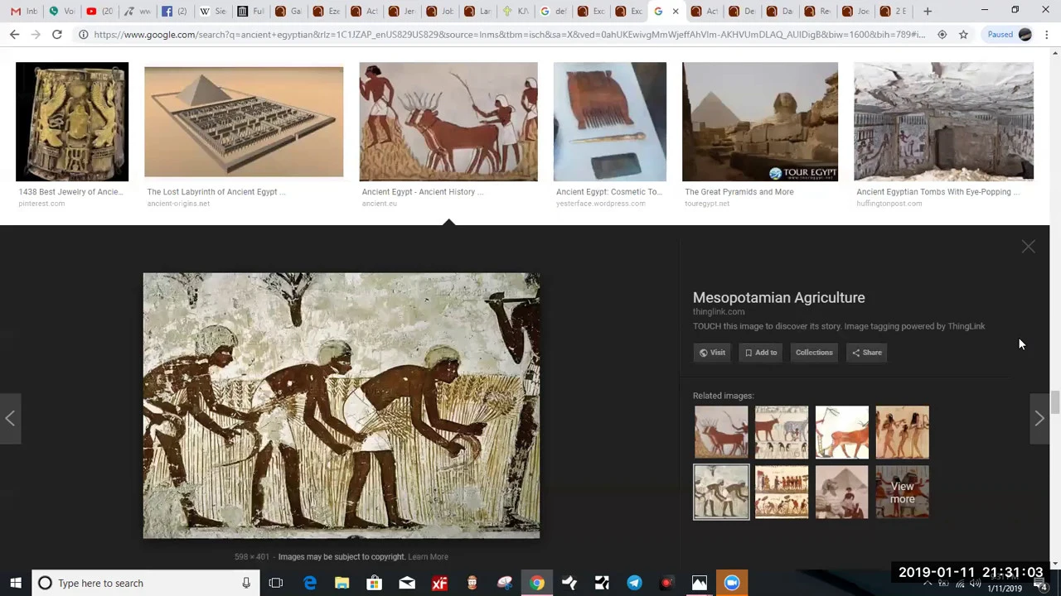Click the taskbar microphone icon
The height and width of the screenshot is (596, 1061).
coord(246,583)
